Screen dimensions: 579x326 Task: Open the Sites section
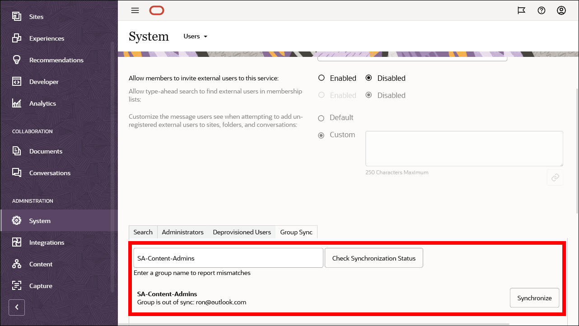tap(36, 16)
